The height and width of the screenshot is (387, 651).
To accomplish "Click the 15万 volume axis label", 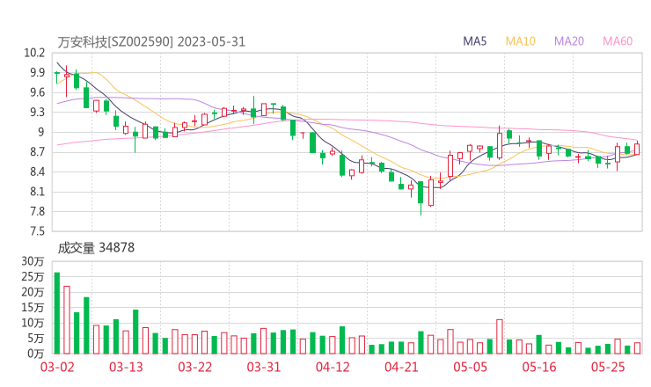I will (33, 308).
